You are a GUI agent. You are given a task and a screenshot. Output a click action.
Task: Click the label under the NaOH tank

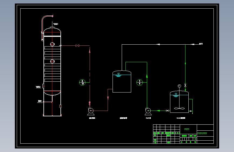pyautogui.click(x=181, y=118)
